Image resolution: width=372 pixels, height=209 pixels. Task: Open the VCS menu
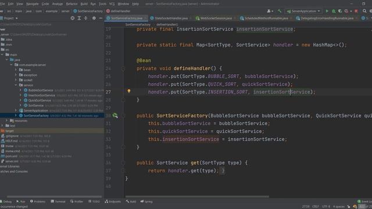pyautogui.click(x=112, y=4)
